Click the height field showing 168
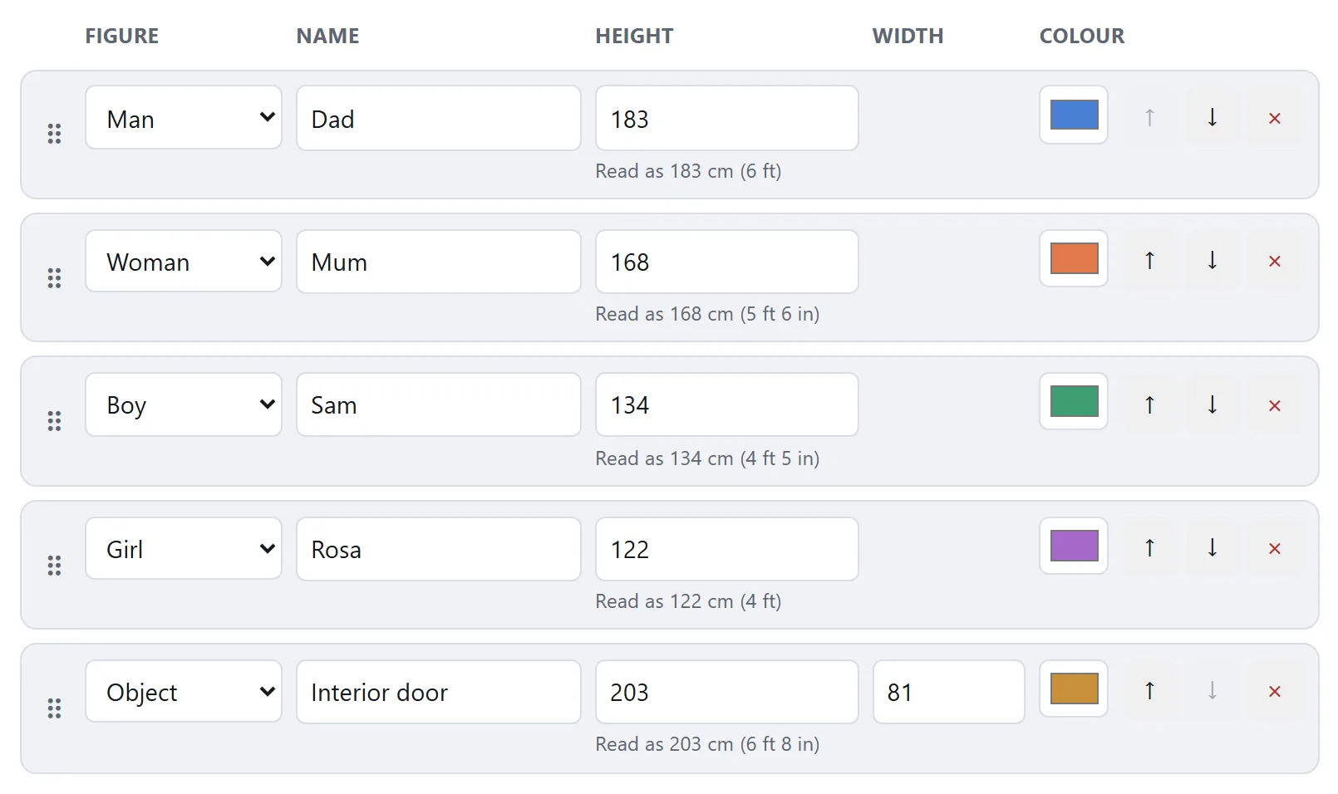1338x794 pixels. point(727,262)
